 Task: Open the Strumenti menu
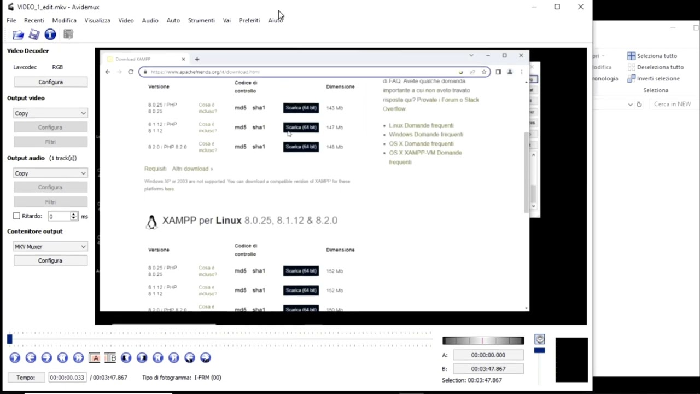click(201, 20)
